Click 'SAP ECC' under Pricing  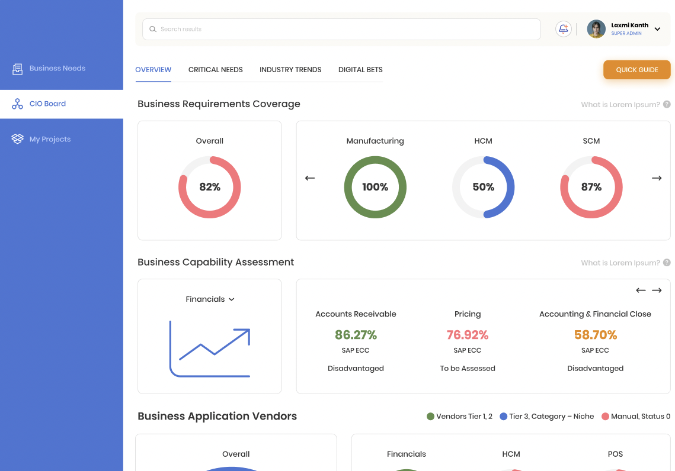[x=468, y=350]
